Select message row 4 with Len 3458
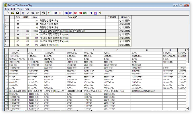The width and height of the screenshot is (193, 114). [68, 31]
